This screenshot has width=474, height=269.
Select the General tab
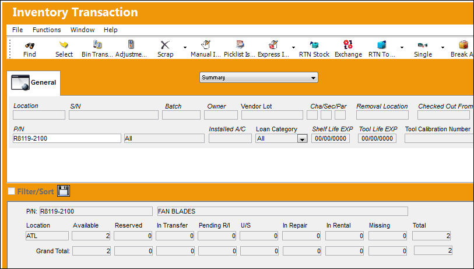click(34, 83)
